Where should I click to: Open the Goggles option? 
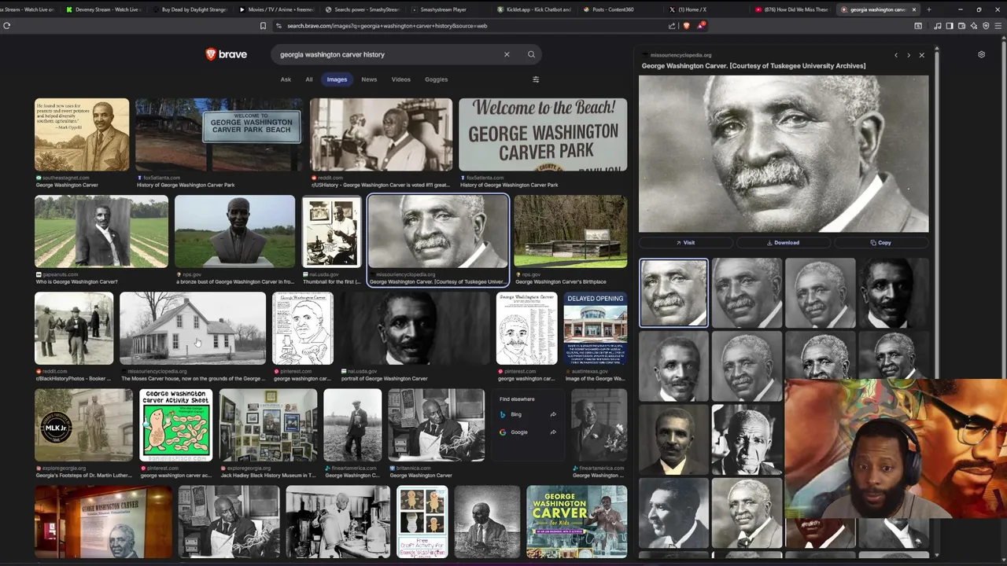click(x=436, y=79)
